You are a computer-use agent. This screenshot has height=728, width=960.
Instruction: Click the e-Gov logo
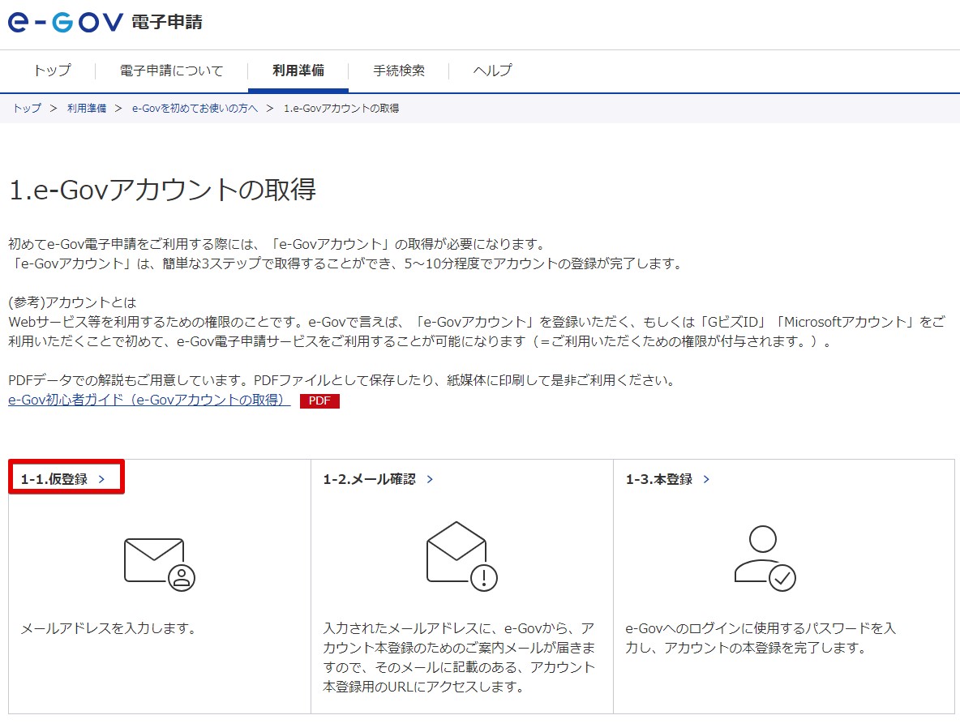[x=66, y=22]
